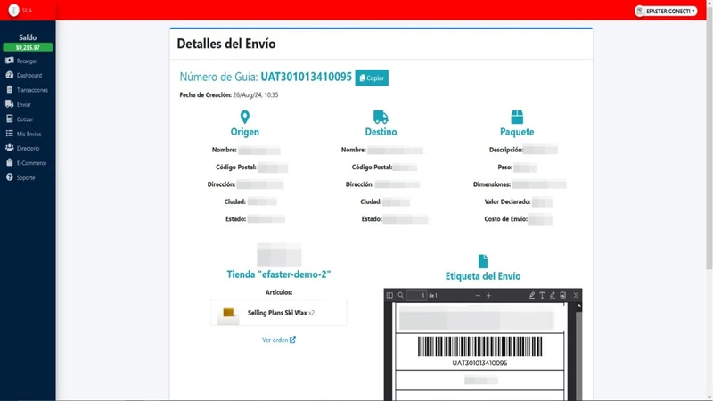Viewport: 713px width, 401px height.
Task: Open Mis Envíos in the sidebar
Action: click(x=28, y=134)
